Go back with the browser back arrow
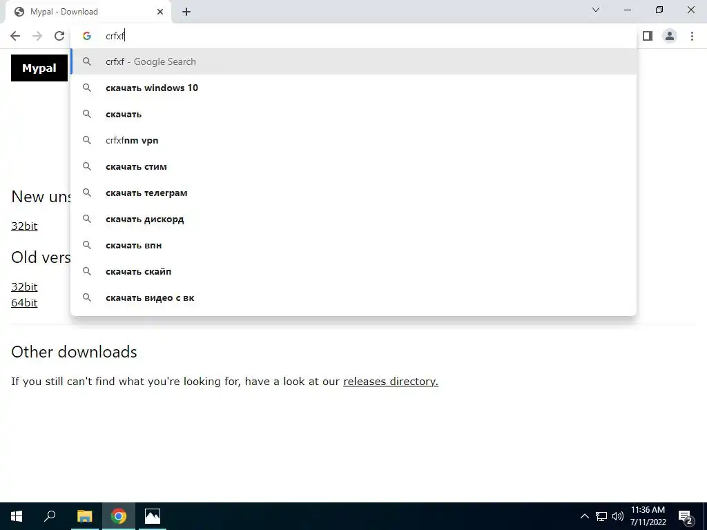Viewport: 707px width, 530px height. 15,36
